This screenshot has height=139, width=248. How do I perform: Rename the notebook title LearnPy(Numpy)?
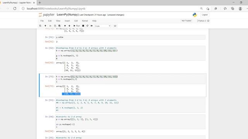coord(68,15)
